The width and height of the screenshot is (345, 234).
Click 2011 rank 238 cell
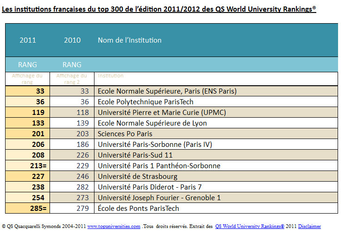27,187
